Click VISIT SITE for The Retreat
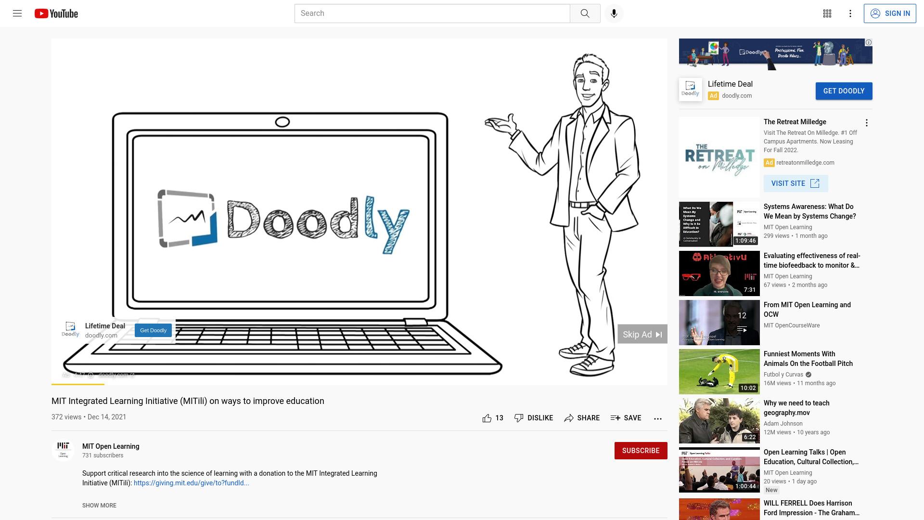924x520 pixels. pyautogui.click(x=796, y=183)
